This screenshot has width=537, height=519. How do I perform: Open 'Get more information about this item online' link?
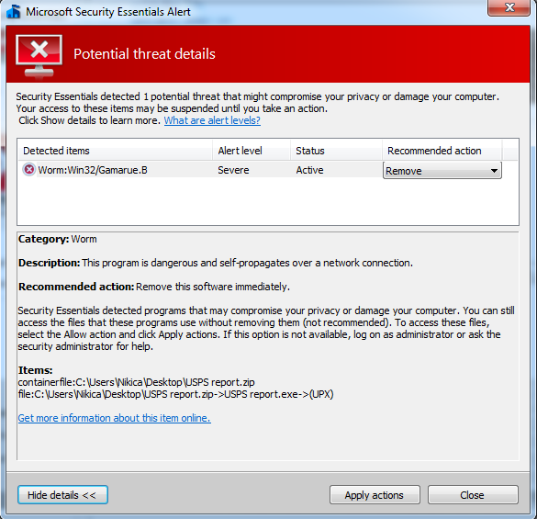(114, 418)
